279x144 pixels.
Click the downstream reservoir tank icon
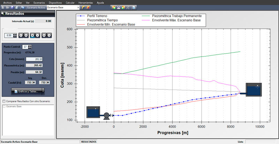(x=254, y=90)
